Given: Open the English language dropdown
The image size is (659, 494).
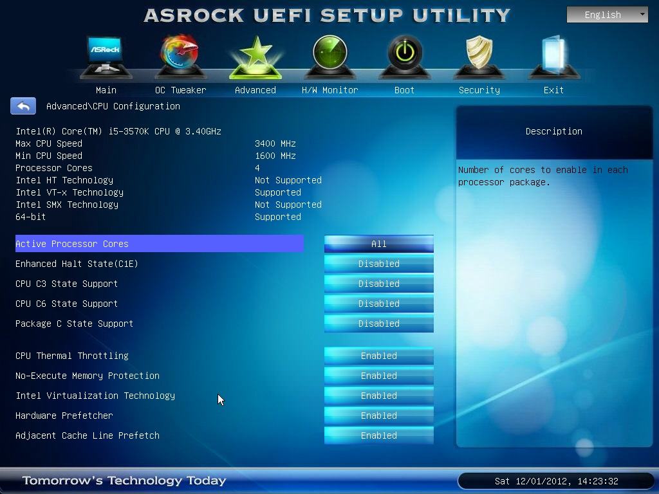Looking at the screenshot, I should click(x=608, y=15).
